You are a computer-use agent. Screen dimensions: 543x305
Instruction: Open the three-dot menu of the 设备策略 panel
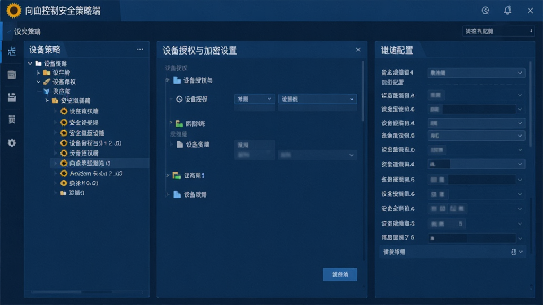pos(140,49)
